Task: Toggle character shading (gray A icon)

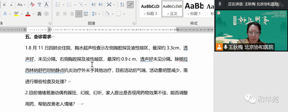Action: (39, 14)
